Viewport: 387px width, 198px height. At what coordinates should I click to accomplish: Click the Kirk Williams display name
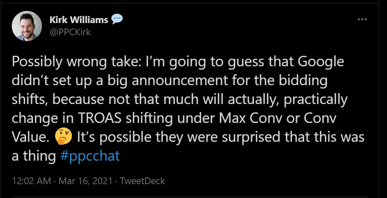click(79, 19)
